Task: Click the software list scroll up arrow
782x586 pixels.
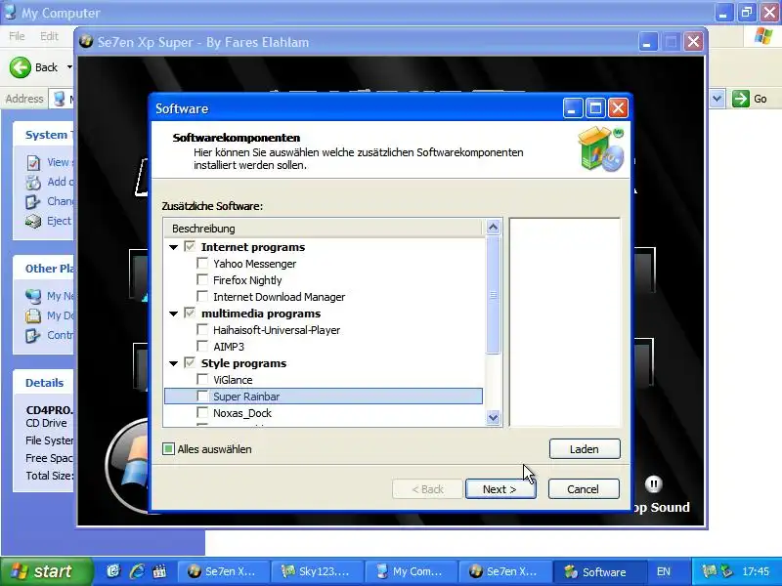Action: (493, 228)
